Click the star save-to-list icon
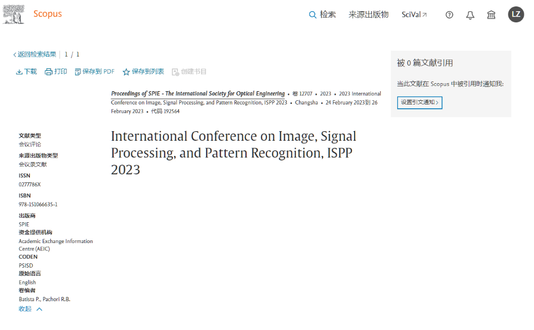Screen dimensions: 534x330 [126, 72]
